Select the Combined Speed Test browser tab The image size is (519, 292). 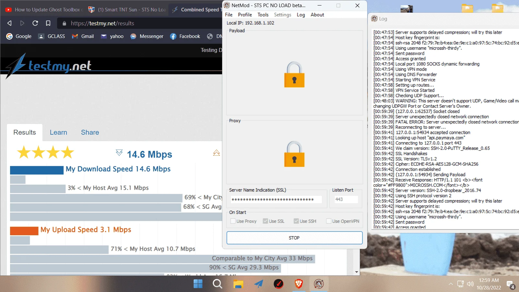tap(196, 10)
